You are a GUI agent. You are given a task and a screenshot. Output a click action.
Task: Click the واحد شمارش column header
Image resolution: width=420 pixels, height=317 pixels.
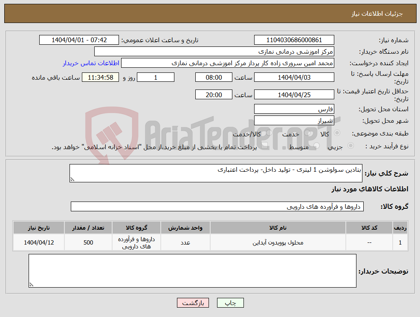(x=185, y=228)
